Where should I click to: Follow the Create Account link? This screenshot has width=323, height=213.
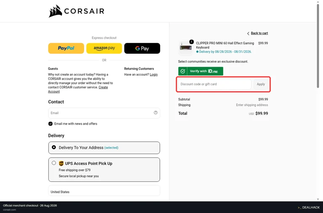tap(78, 89)
